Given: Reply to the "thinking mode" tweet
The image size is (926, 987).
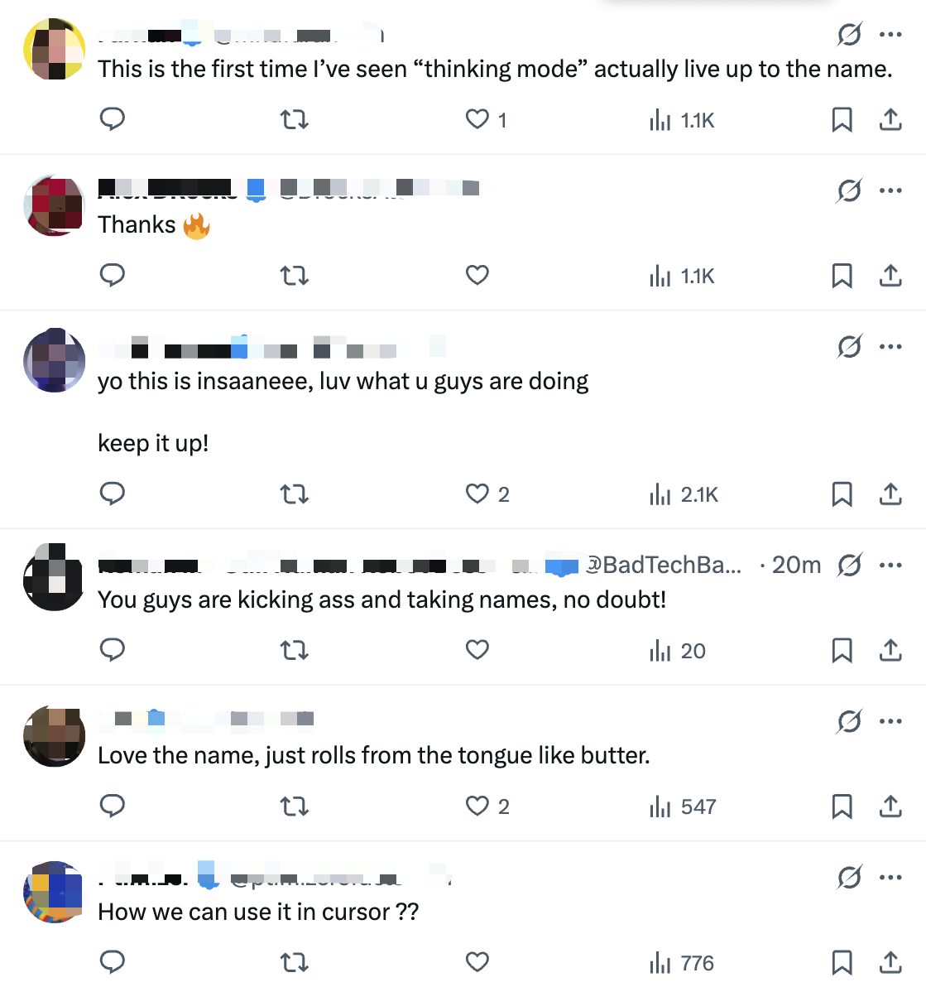Looking at the screenshot, I should (113, 119).
